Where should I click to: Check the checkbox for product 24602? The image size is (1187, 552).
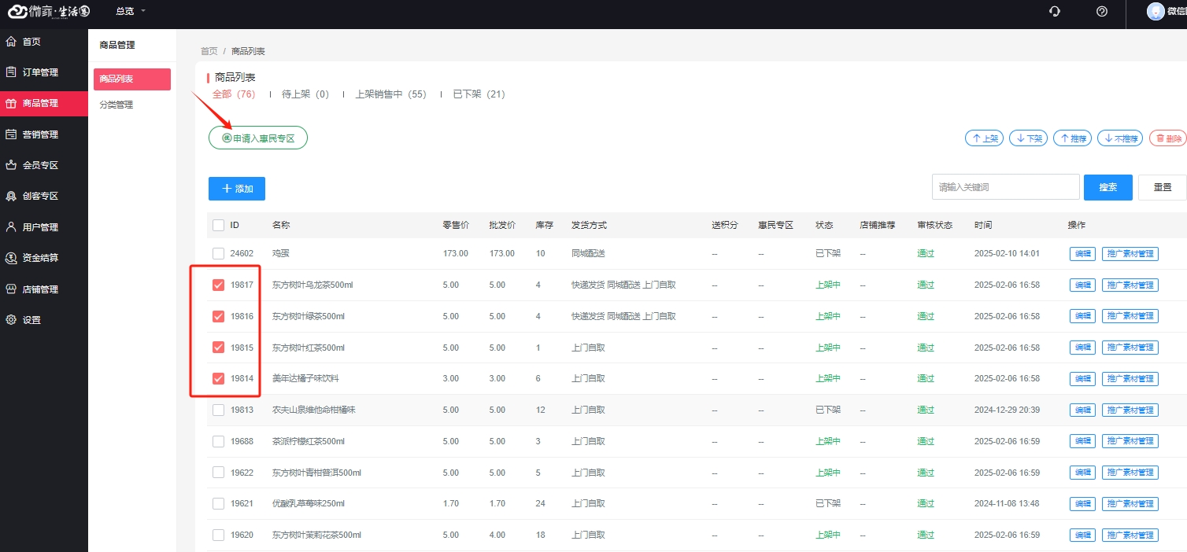(x=219, y=253)
